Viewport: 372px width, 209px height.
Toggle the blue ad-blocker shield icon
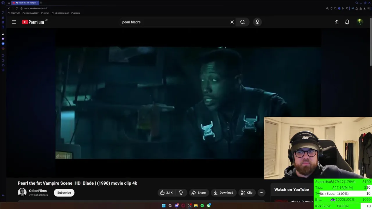[339, 8]
